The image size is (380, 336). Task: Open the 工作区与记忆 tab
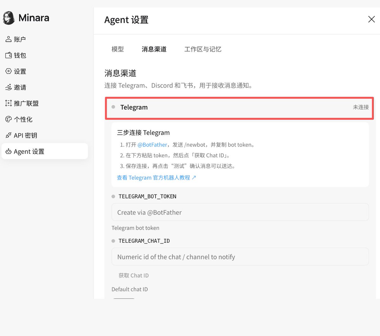pyautogui.click(x=203, y=49)
